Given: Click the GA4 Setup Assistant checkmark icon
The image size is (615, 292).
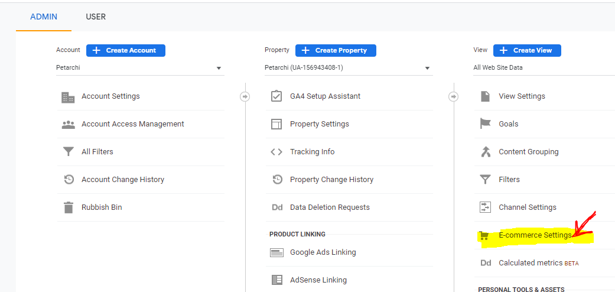Looking at the screenshot, I should pos(276,96).
